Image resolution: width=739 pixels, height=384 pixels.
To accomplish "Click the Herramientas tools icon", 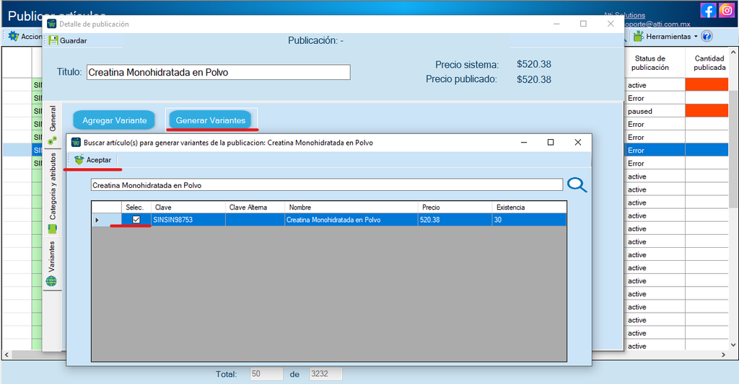I will tap(639, 36).
